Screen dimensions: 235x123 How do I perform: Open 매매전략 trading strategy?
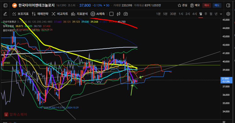tap(40, 14)
